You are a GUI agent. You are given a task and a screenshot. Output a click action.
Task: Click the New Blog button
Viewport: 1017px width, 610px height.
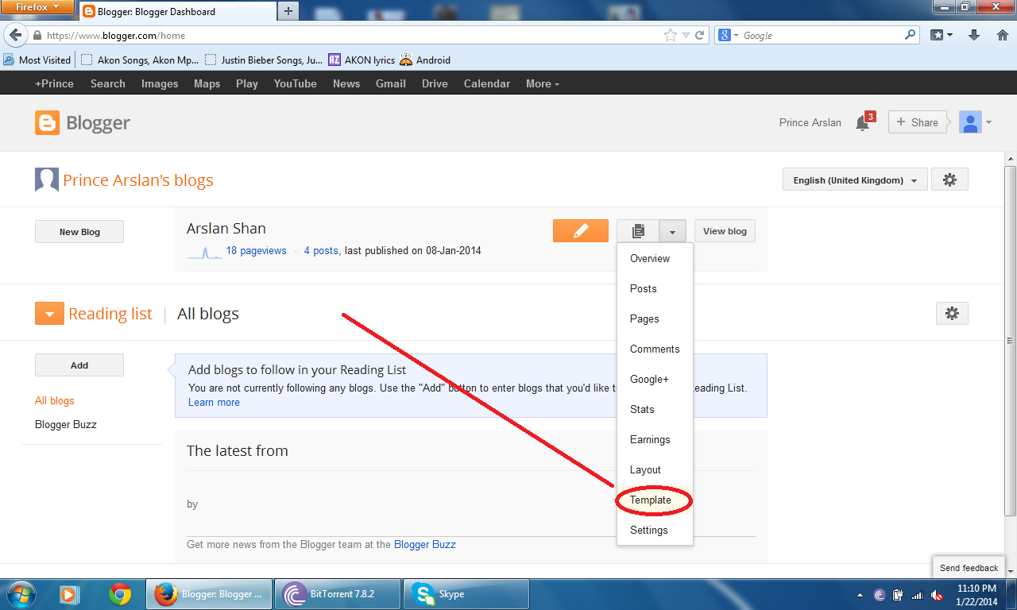click(79, 232)
